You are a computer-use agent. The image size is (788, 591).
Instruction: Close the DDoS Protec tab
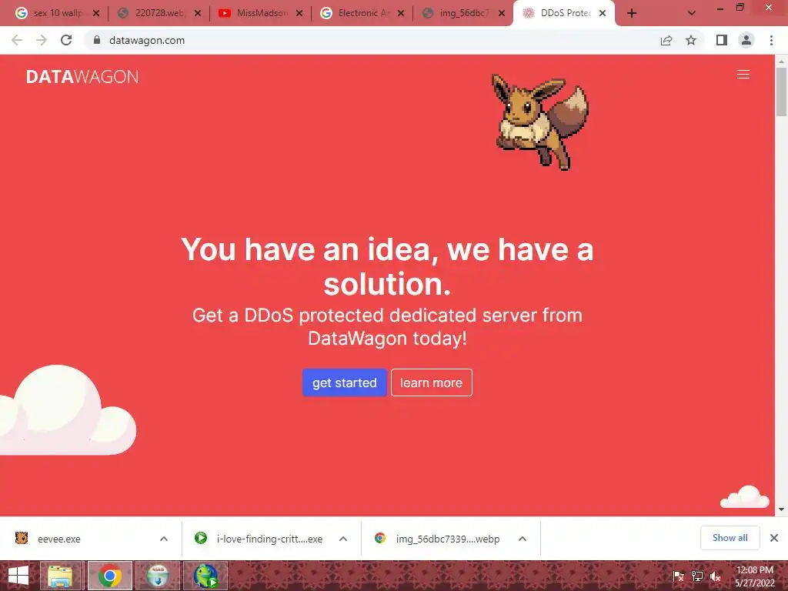coord(603,14)
